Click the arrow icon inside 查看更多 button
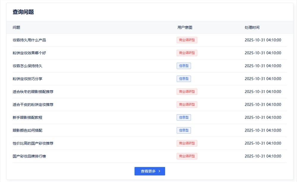Image resolution: width=297 pixels, height=182 pixels. tap(159, 171)
